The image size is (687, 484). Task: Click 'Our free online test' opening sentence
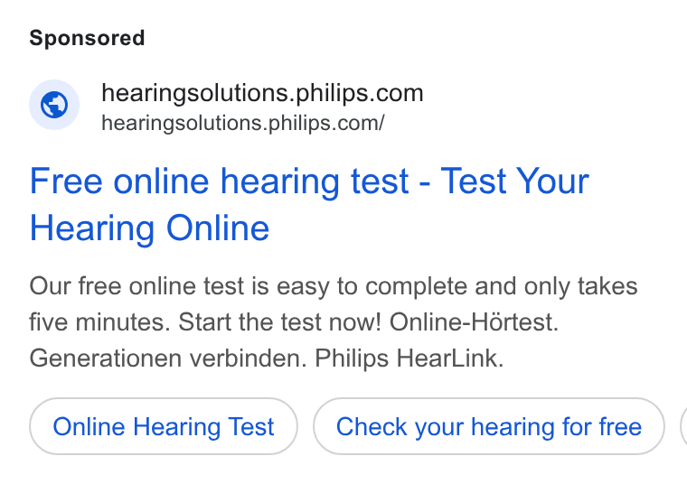pyautogui.click(x=136, y=286)
